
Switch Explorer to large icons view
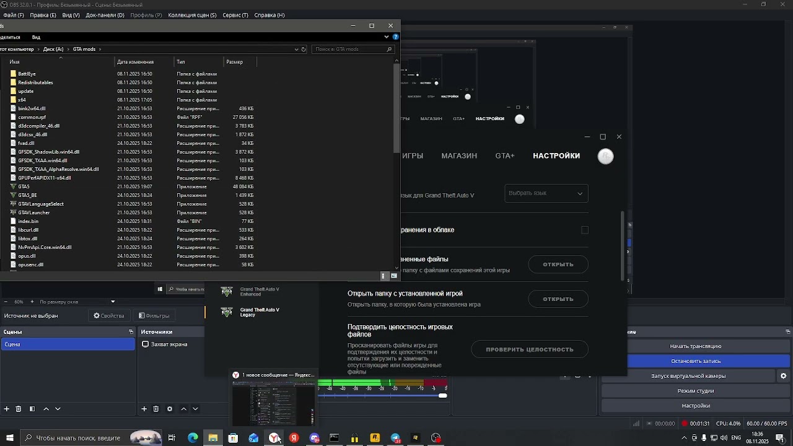click(393, 276)
